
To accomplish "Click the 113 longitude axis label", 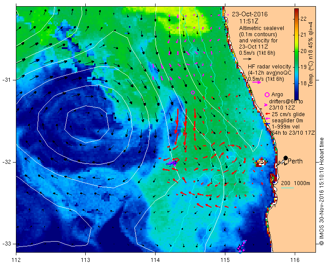I will click(x=85, y=260).
